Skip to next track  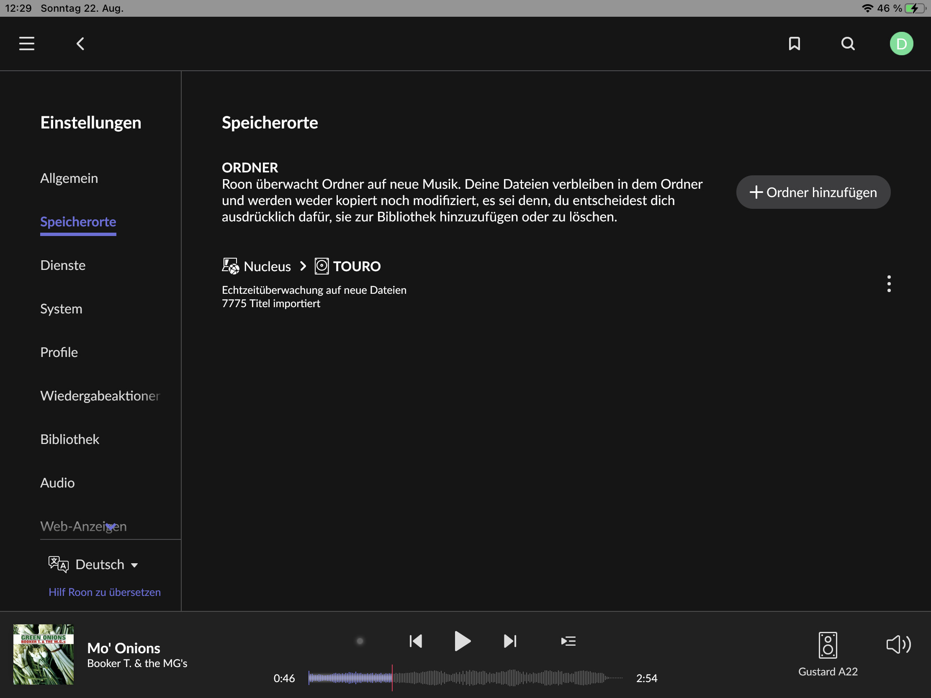tap(510, 641)
